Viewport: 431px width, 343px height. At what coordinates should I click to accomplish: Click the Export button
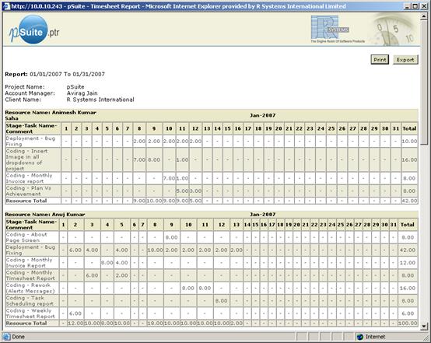click(x=405, y=60)
